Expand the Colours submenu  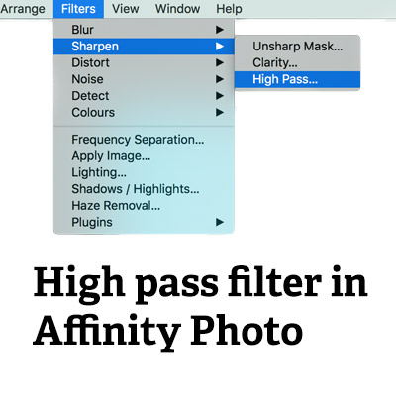click(x=144, y=112)
